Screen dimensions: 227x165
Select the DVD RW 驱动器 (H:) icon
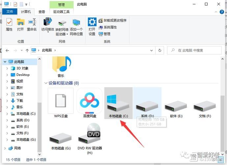pyautogui.click(x=90, y=139)
